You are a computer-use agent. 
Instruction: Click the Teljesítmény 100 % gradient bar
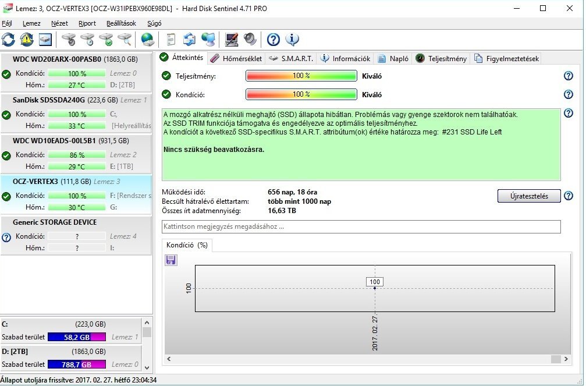pyautogui.click(x=301, y=76)
